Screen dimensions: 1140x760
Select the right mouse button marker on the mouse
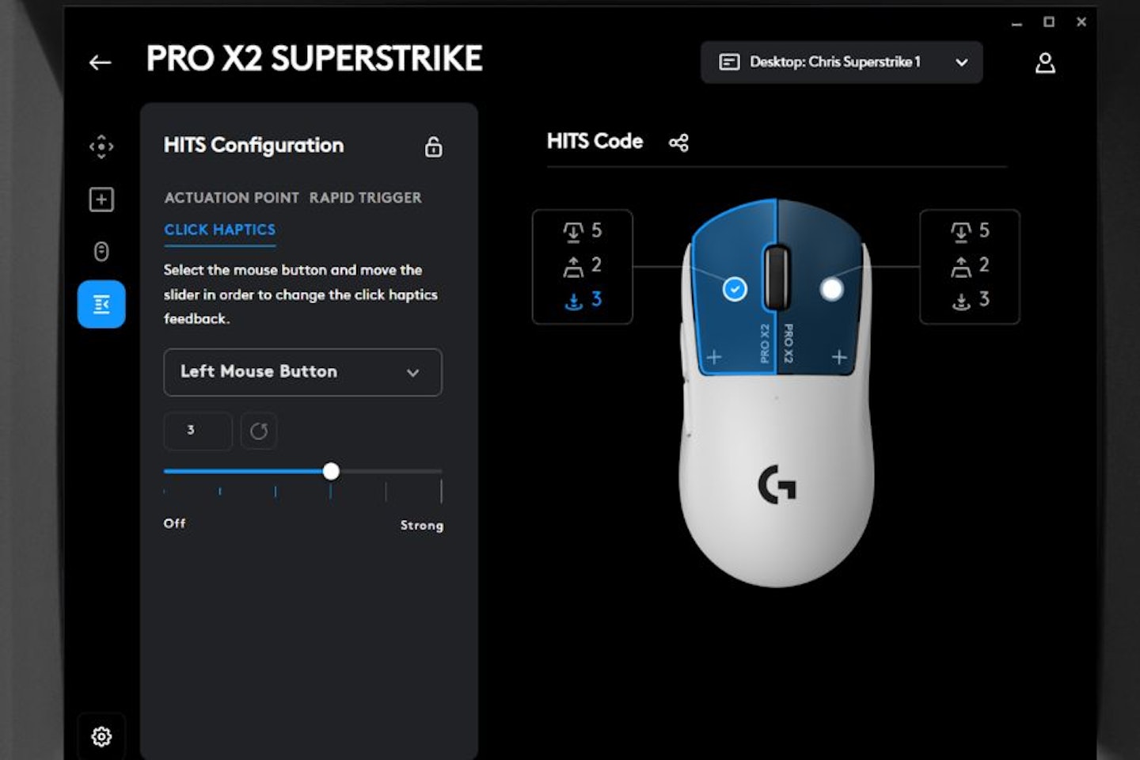(x=830, y=289)
